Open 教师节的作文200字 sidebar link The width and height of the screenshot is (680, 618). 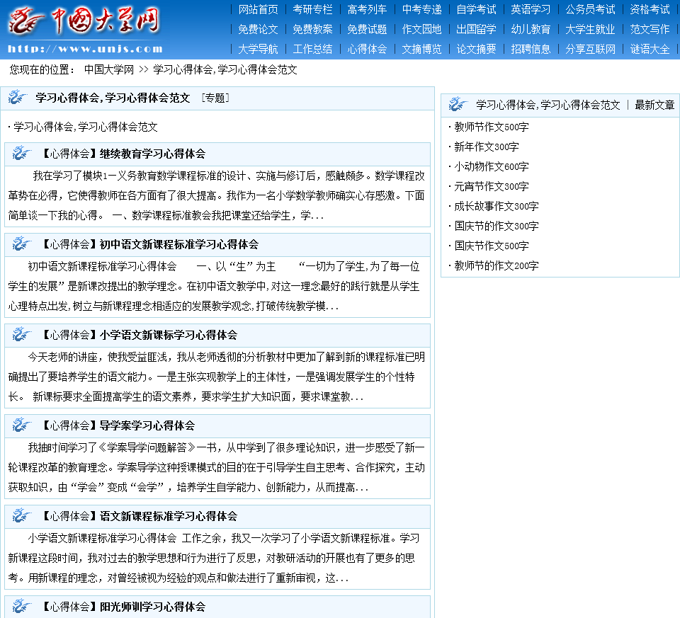tap(496, 265)
